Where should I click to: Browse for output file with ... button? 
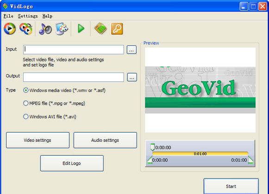pyautogui.click(x=132, y=77)
